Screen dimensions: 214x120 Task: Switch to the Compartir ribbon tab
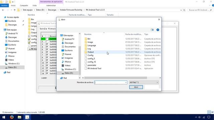pyautogui.click(x=24, y=5)
